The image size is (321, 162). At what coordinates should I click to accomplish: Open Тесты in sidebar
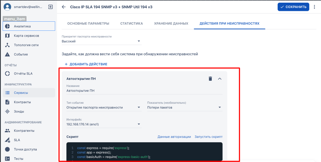(x=29, y=159)
